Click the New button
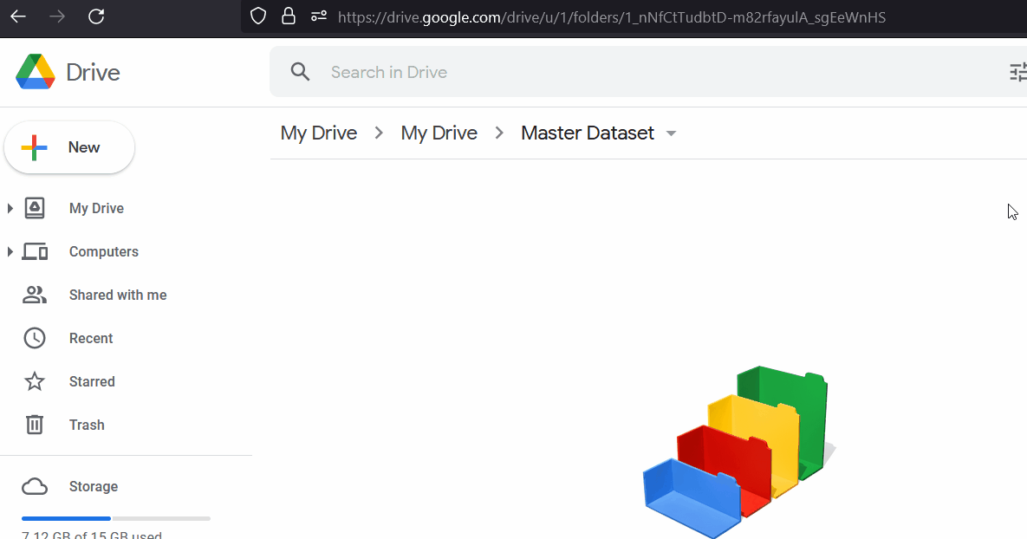Screen dimensions: 1027x539 [69, 147]
